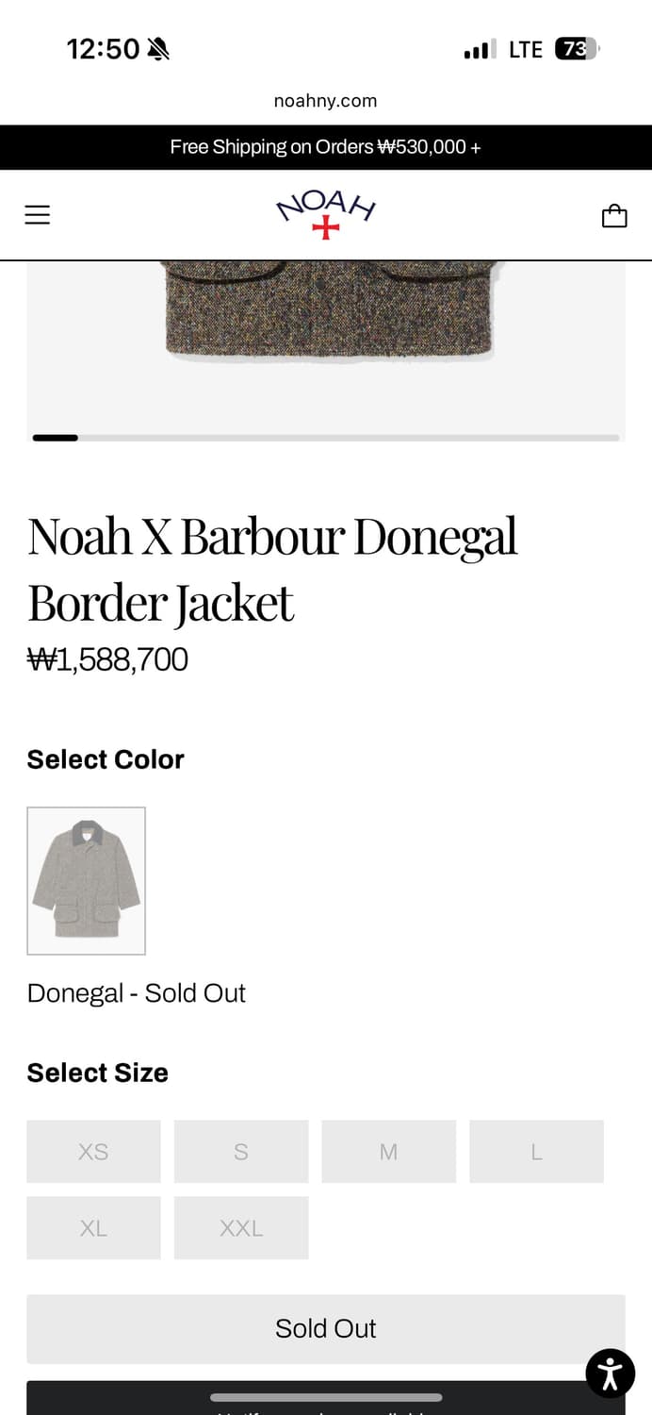
Task: Click the image carousel progress bar
Action: point(326,438)
